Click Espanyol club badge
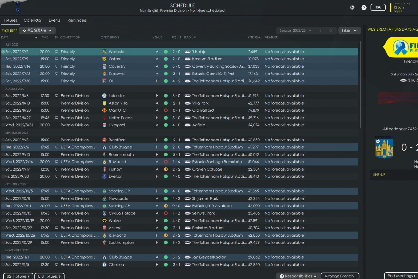The width and height of the screenshot is (418, 279). point(104,74)
